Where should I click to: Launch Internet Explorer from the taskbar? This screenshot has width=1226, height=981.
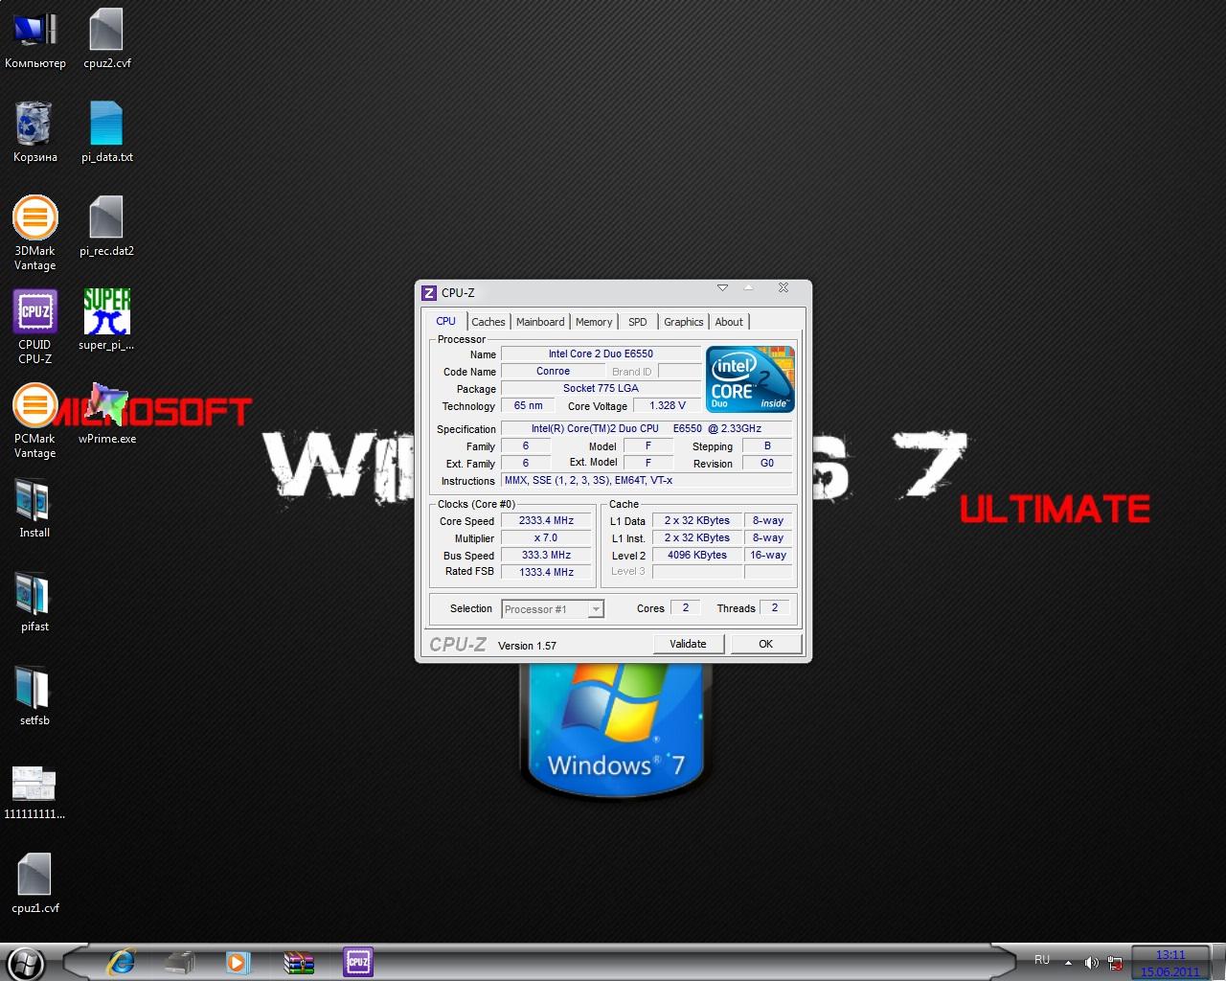pyautogui.click(x=121, y=962)
